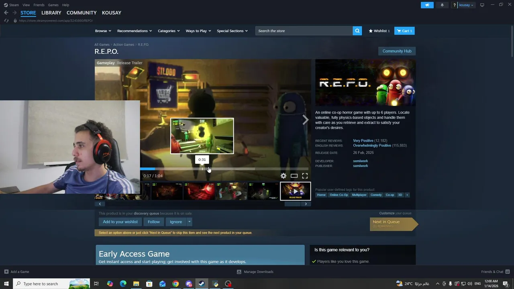Viewport: 514px width, 289px height.
Task: Open Task View on taskbar
Action: [x=96, y=284]
